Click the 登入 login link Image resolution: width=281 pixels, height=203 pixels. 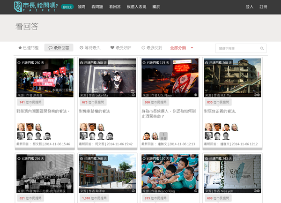tap(249, 7)
